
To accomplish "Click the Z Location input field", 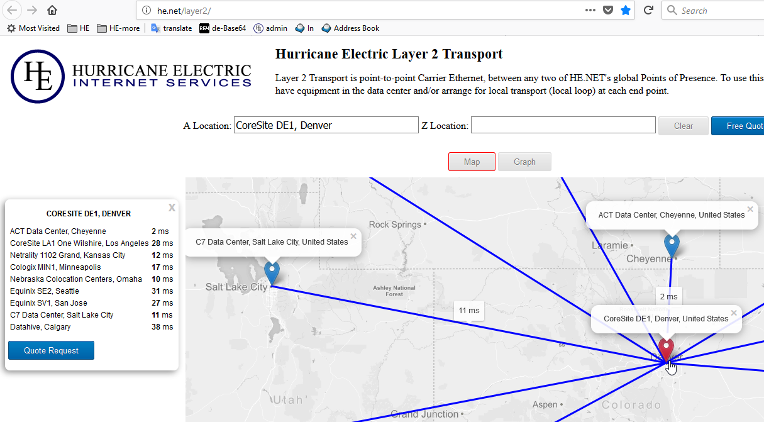I will [x=563, y=125].
